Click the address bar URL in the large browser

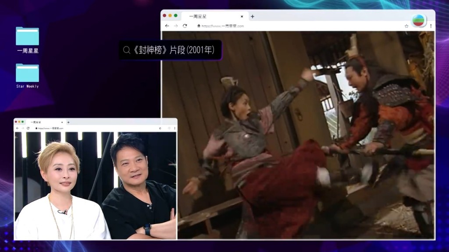222,26
